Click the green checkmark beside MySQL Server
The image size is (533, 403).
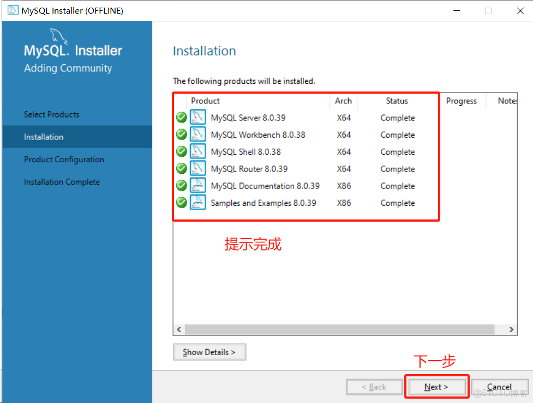[x=181, y=117]
